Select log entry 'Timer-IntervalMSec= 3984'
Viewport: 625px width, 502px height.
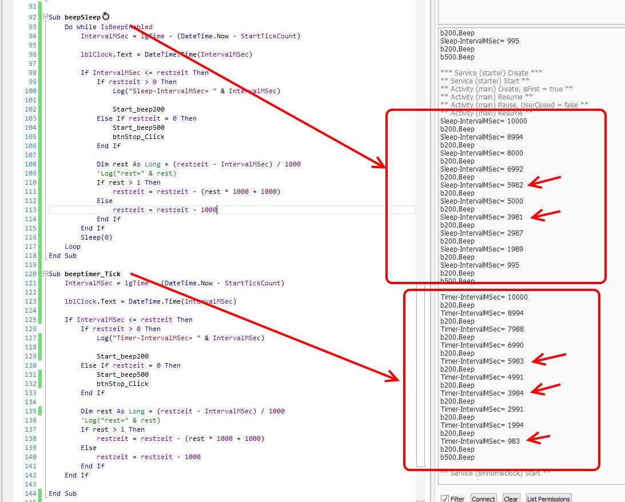pos(482,393)
